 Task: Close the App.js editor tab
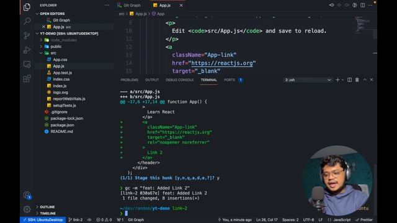[181, 6]
